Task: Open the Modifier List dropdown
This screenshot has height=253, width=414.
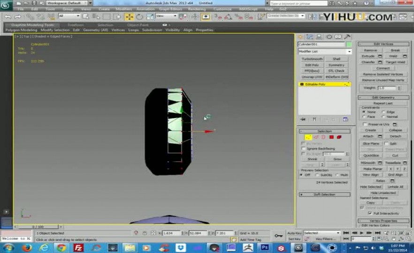Action: (325, 52)
